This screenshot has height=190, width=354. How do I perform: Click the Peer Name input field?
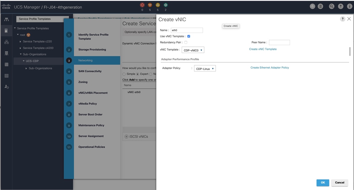pos(279,42)
